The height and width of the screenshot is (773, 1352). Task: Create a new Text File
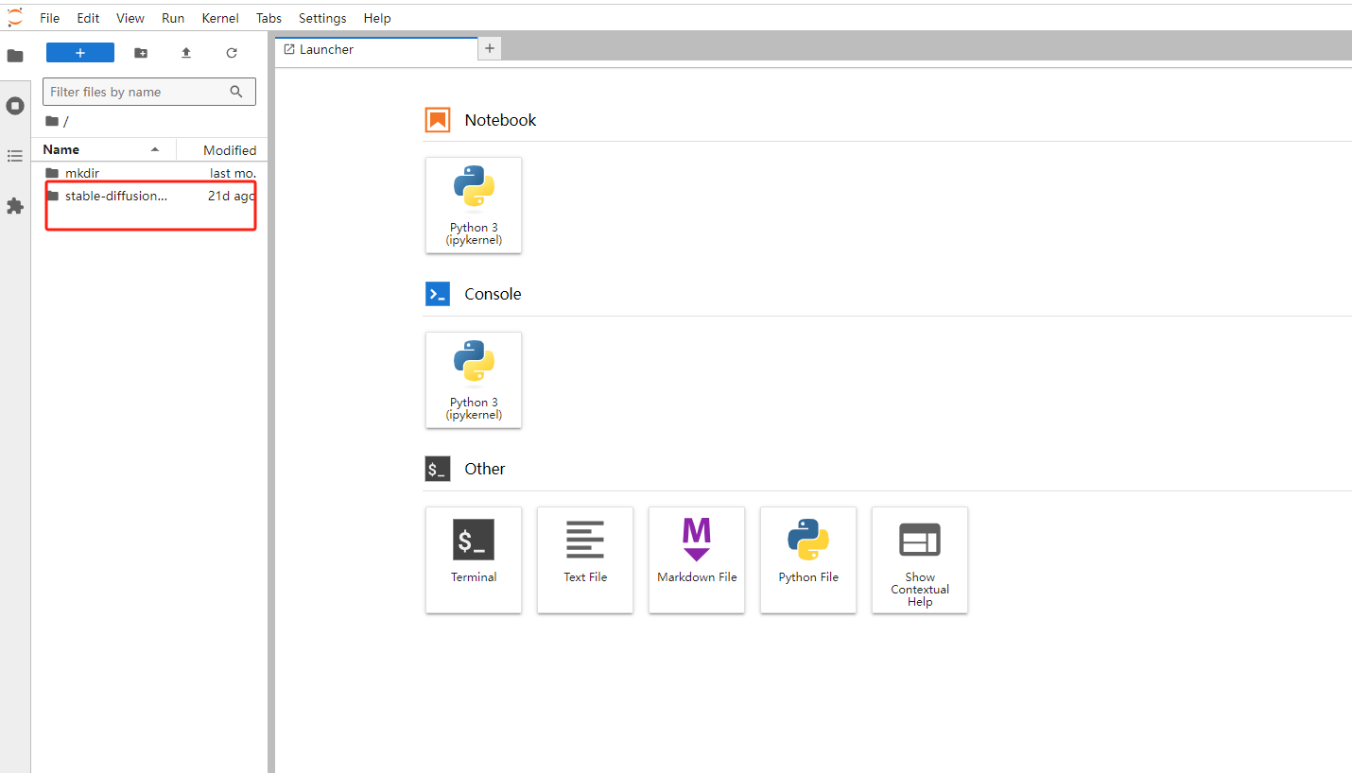pyautogui.click(x=585, y=560)
